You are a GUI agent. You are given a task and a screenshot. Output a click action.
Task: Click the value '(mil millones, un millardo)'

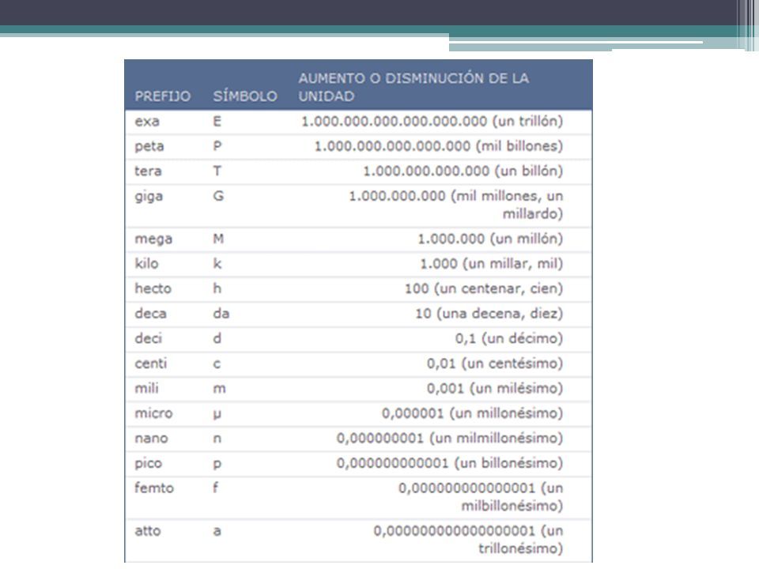click(506, 205)
